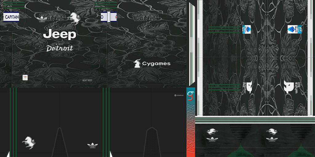Select the Jeep sponsor logo
This screenshot has width=315, height=157.
[x=59, y=34]
